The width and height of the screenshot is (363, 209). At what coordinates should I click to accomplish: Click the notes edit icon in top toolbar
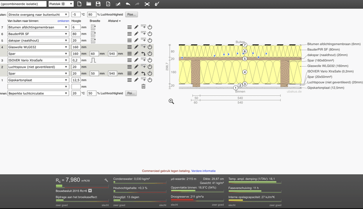118,4
